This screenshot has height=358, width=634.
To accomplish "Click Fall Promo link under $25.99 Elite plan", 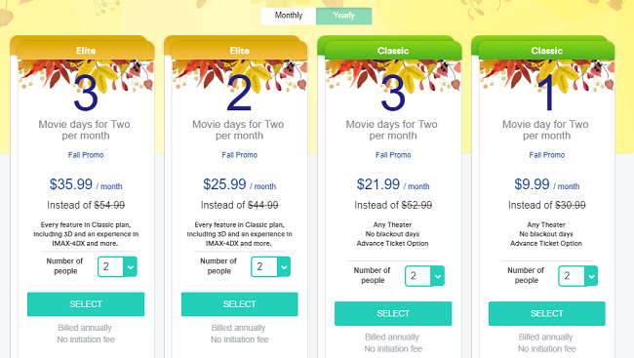I will pyautogui.click(x=239, y=155).
